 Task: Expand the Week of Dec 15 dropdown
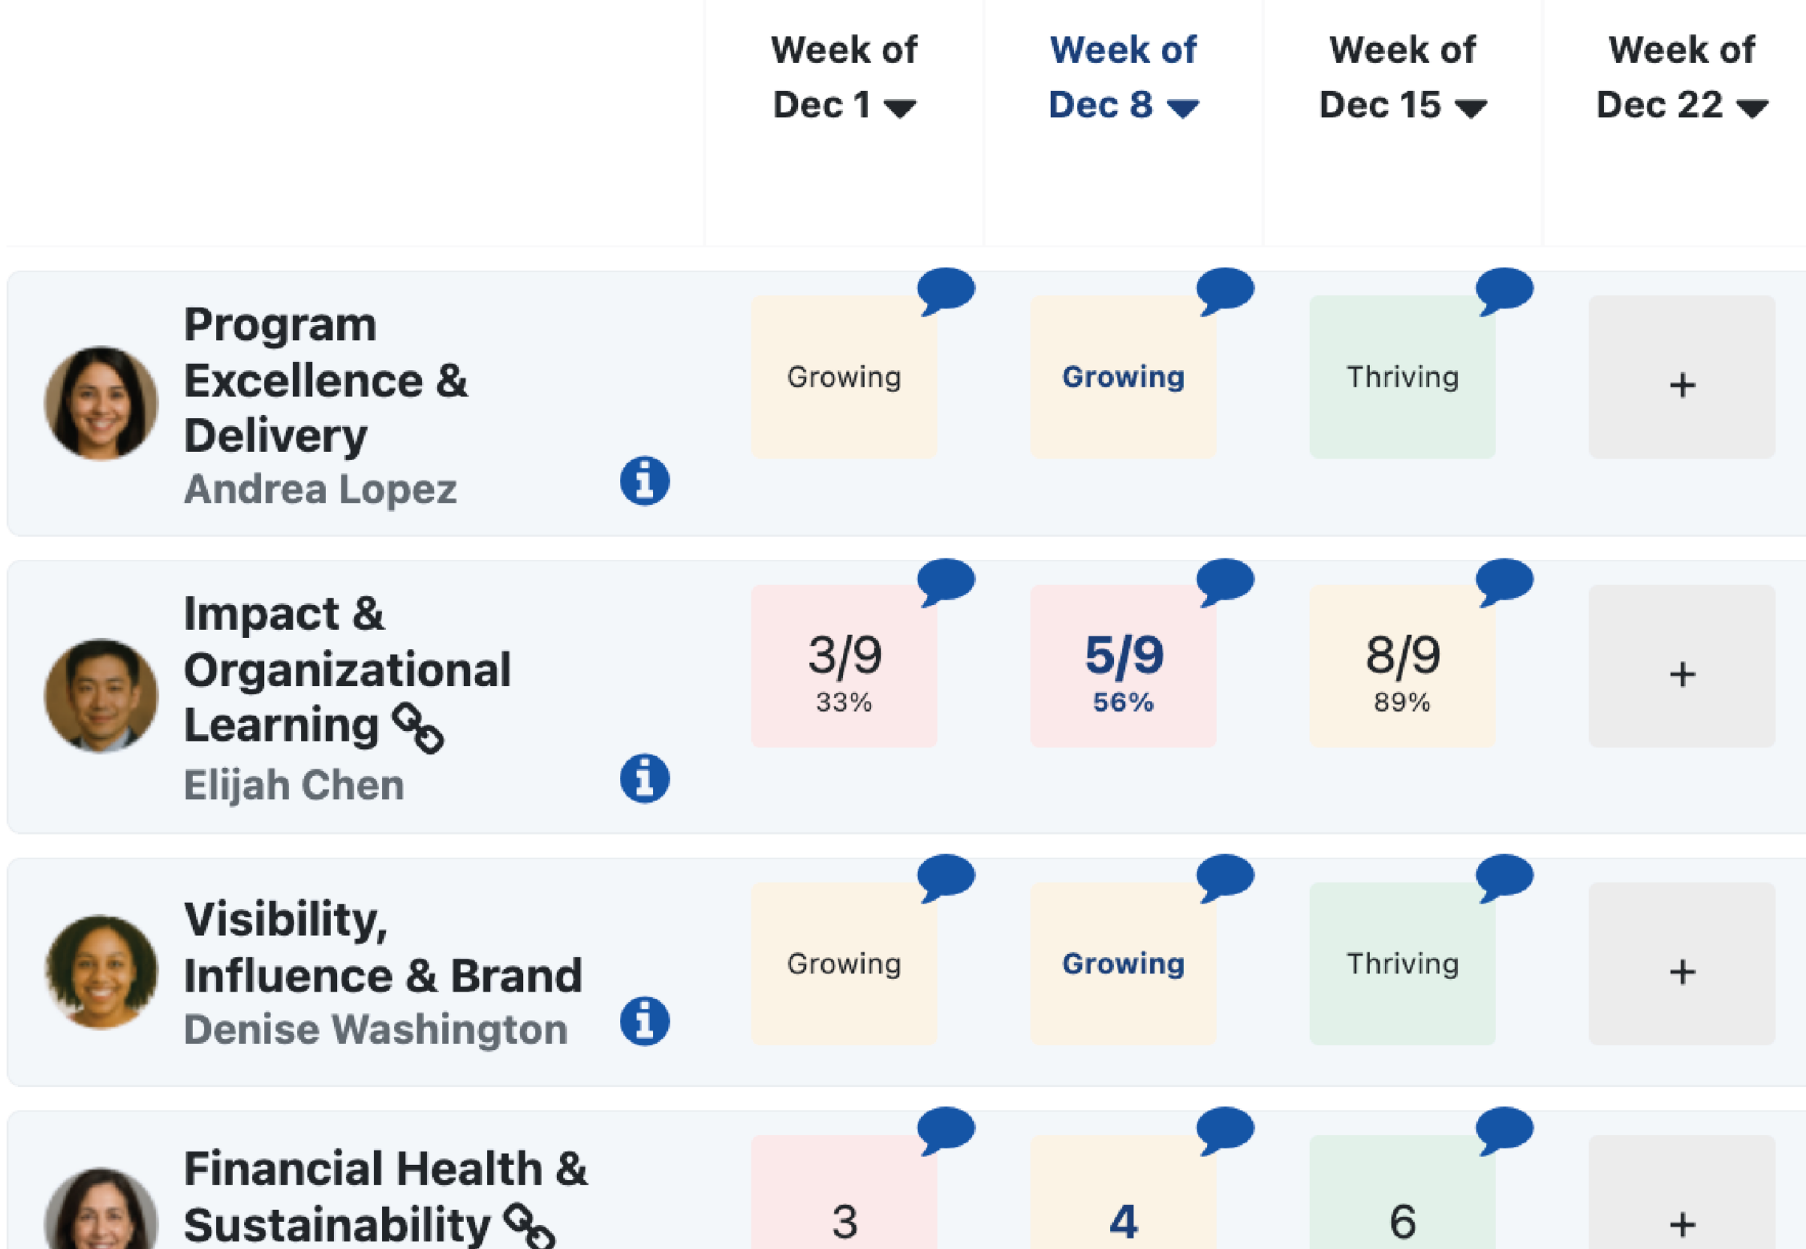point(1470,107)
